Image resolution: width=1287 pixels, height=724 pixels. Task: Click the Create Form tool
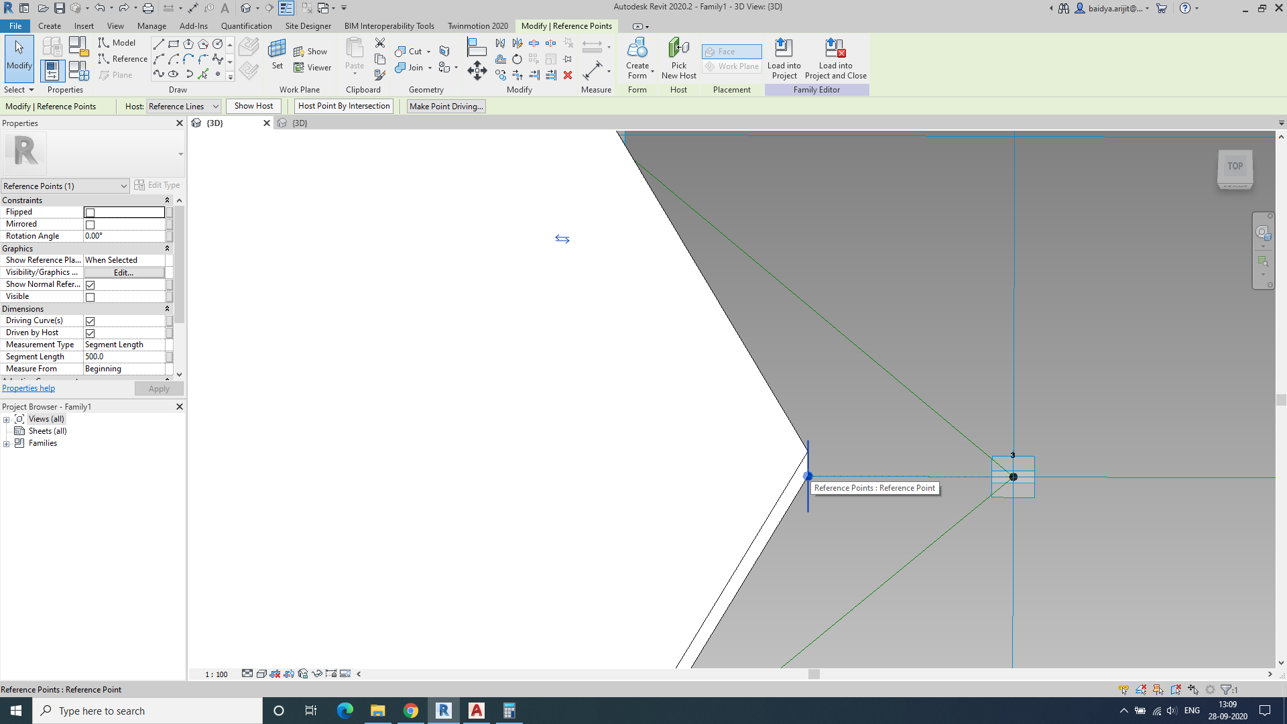637,58
